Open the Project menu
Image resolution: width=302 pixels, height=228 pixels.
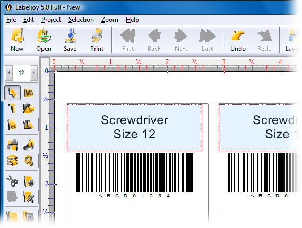(51, 20)
